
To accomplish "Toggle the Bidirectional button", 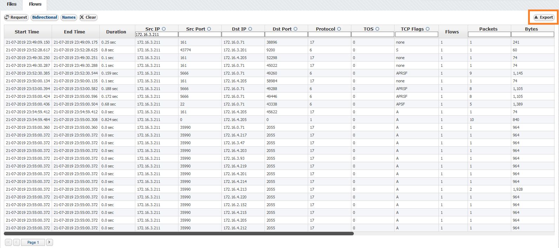I will tap(45, 17).
